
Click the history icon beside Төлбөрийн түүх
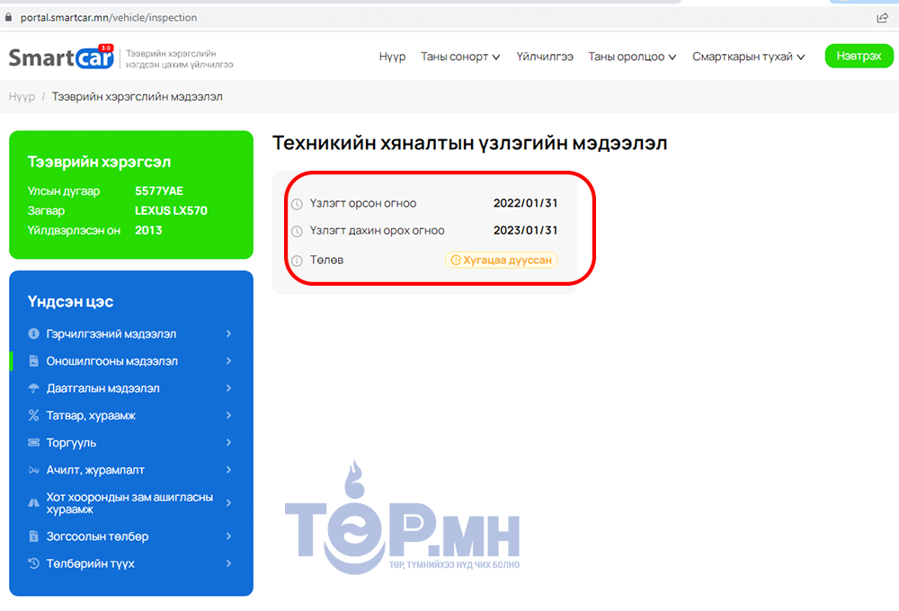(x=33, y=563)
